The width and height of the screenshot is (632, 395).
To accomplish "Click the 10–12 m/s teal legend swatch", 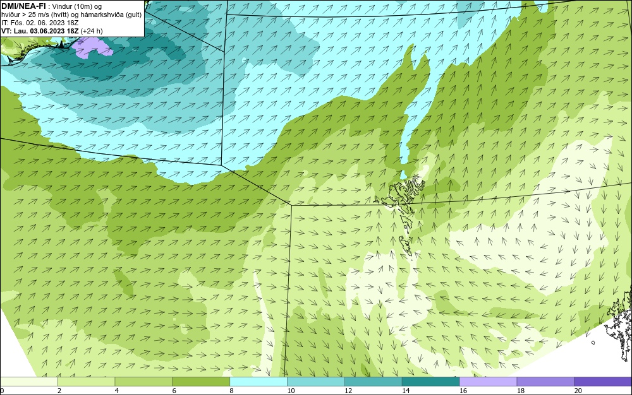I will click(316, 382).
